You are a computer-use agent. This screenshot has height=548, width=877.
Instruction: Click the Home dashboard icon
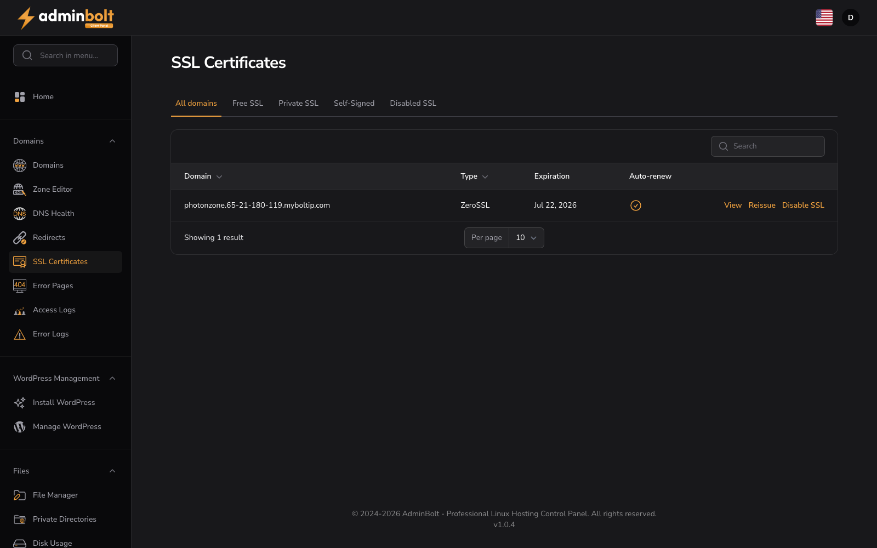[20, 97]
